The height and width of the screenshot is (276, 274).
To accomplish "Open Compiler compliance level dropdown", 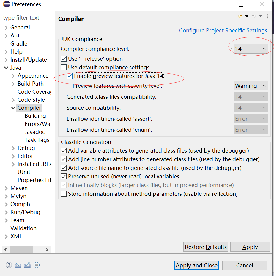I will 251,49.
